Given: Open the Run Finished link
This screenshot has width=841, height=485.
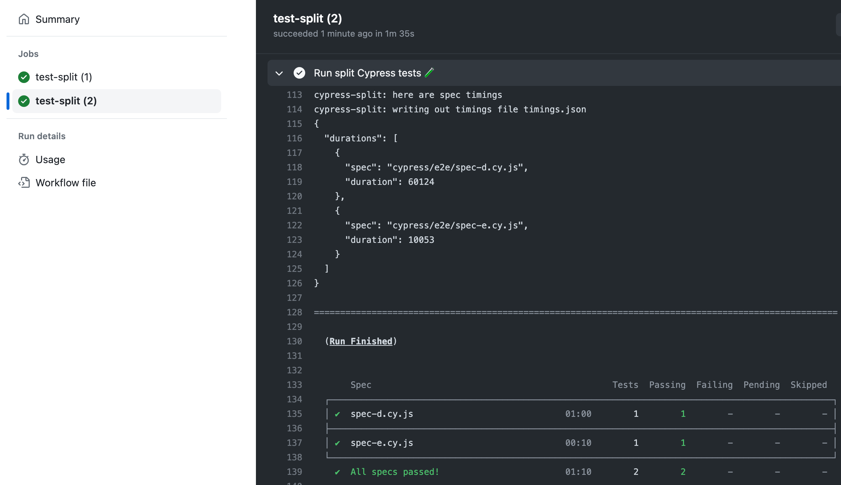Looking at the screenshot, I should coord(360,341).
